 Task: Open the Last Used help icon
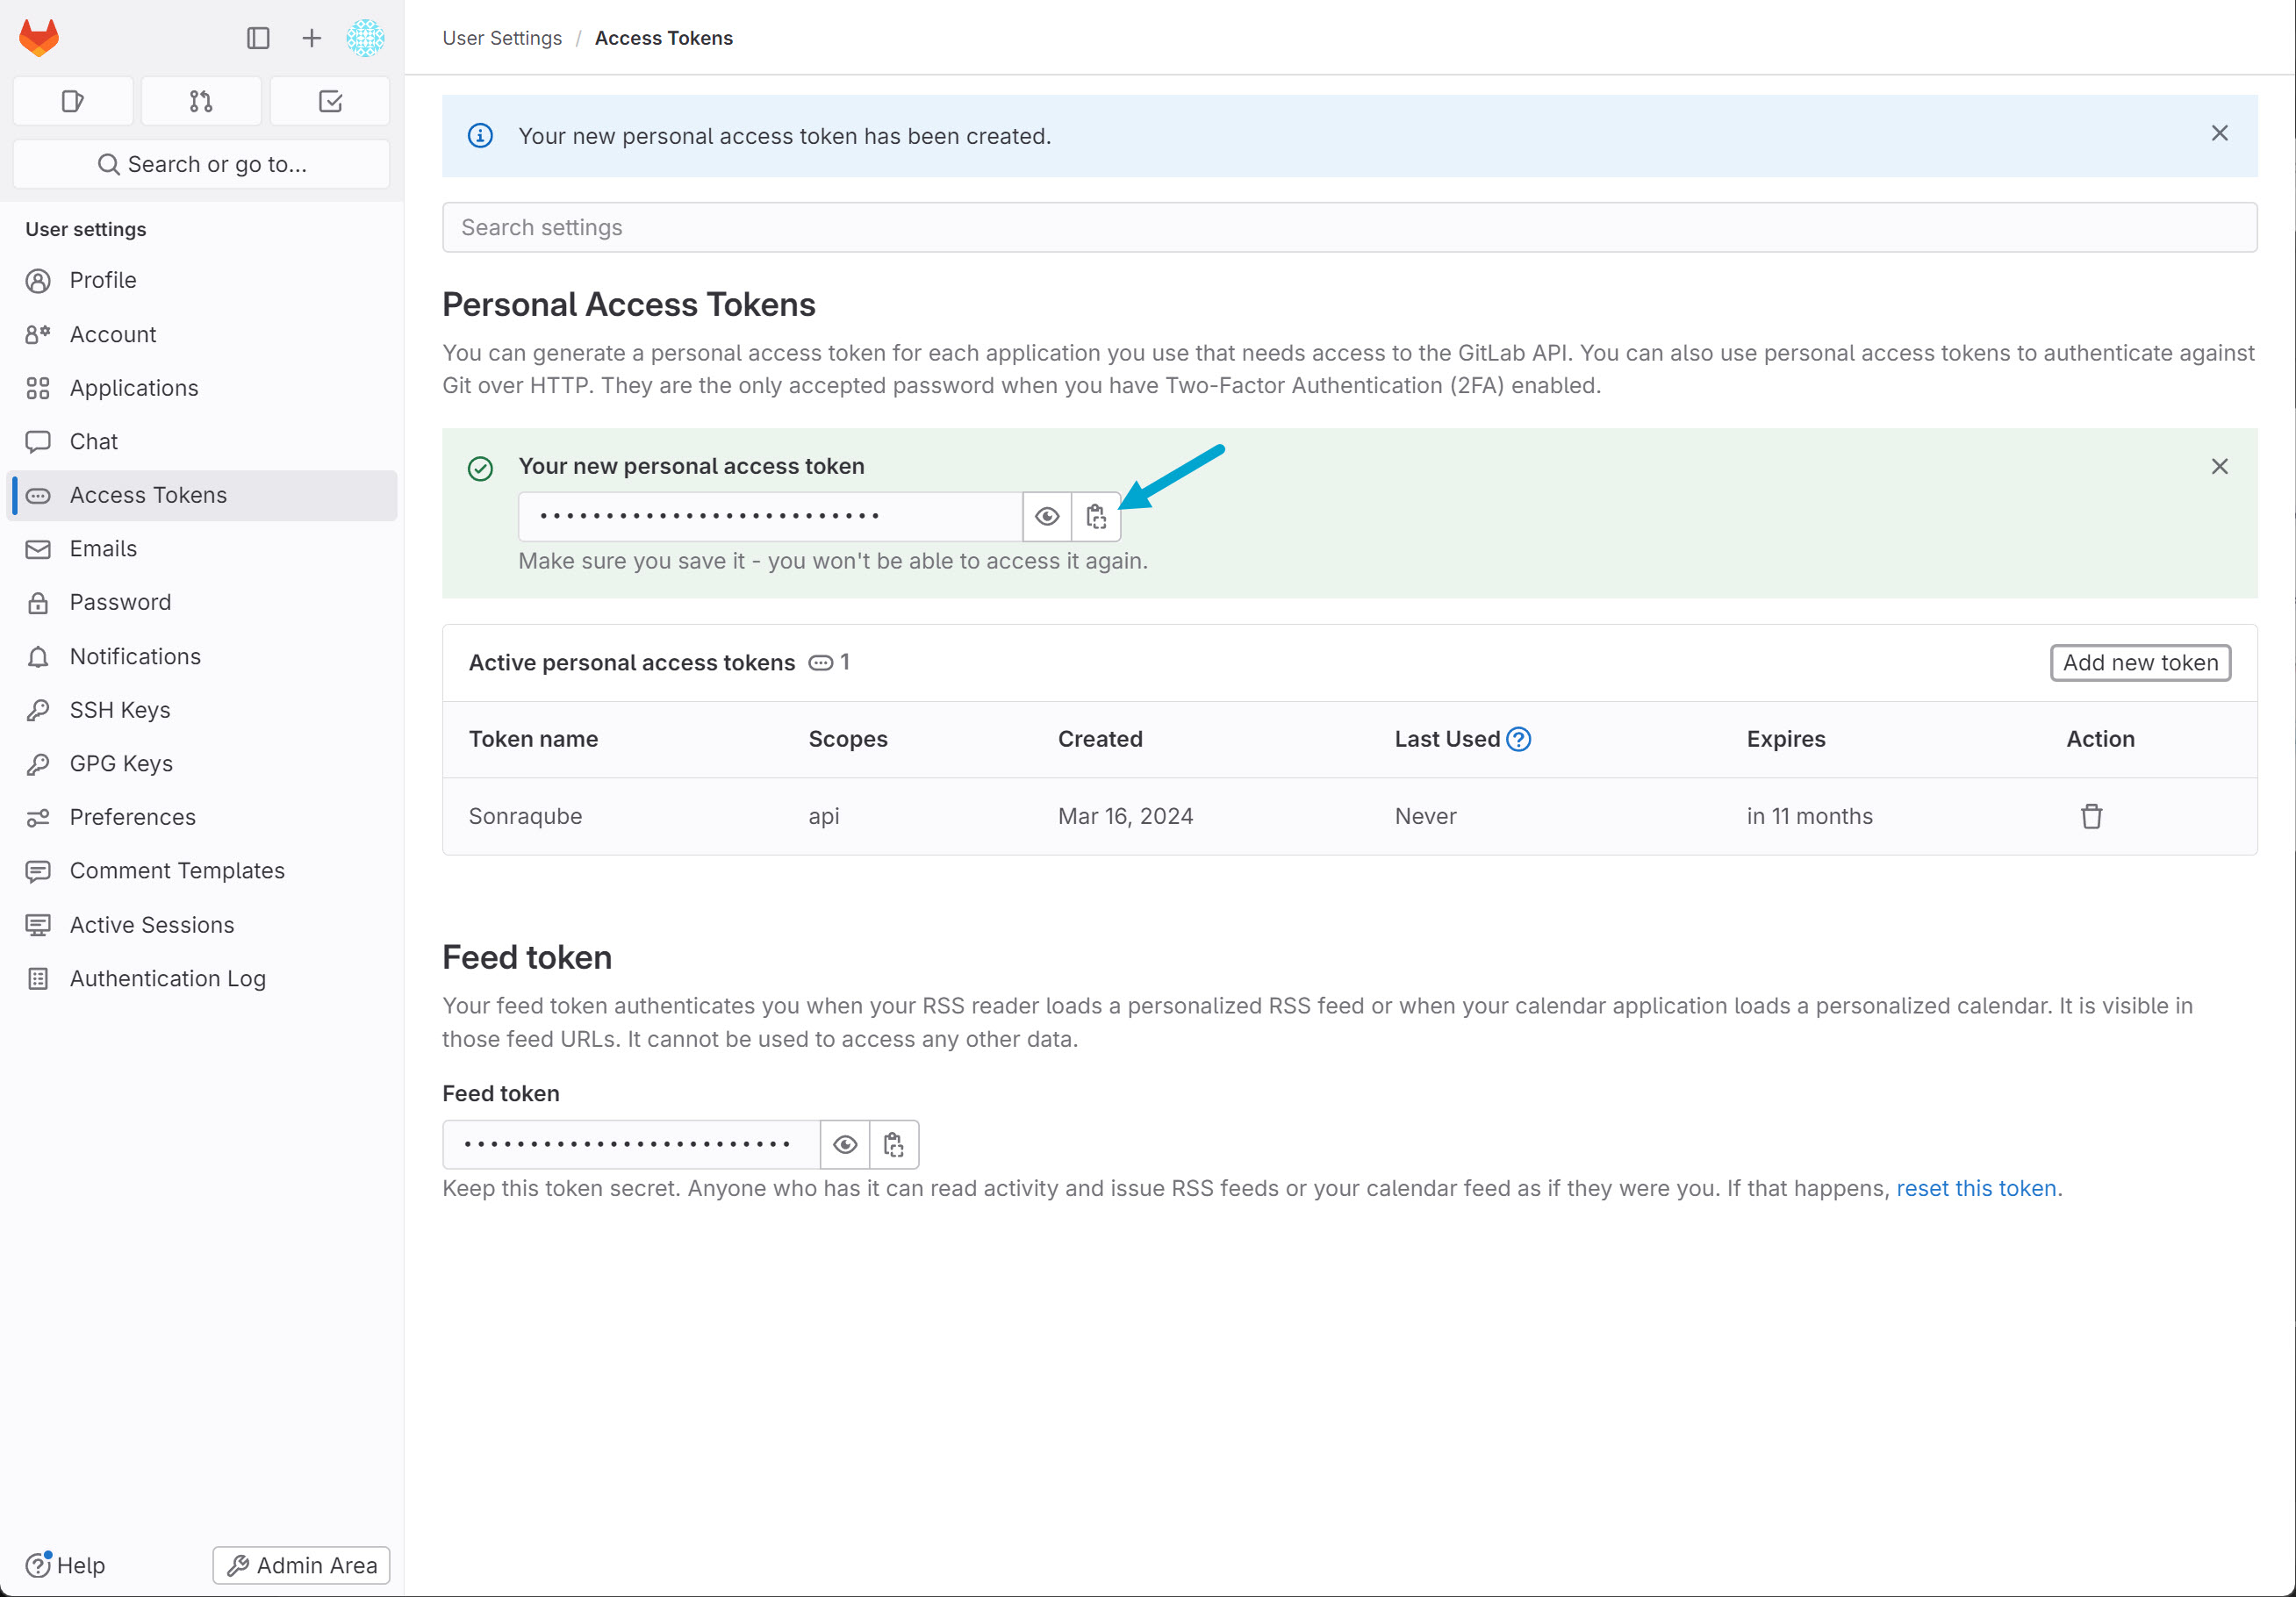(1518, 739)
